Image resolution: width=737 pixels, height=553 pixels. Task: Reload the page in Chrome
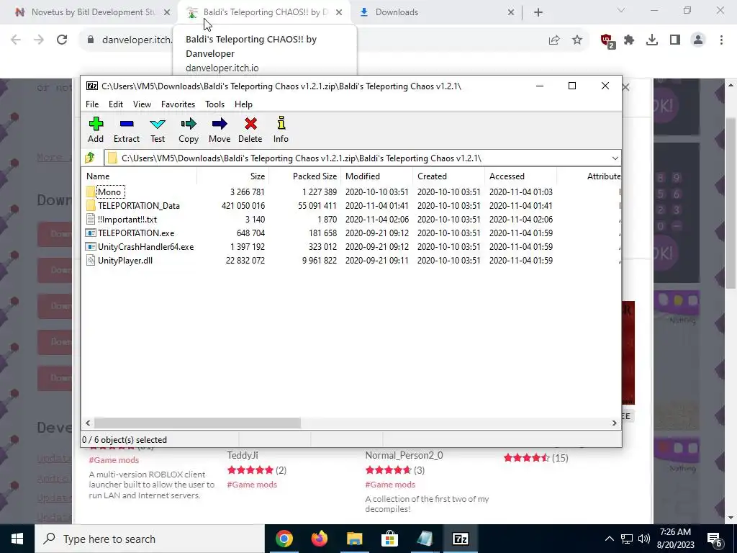pos(62,40)
